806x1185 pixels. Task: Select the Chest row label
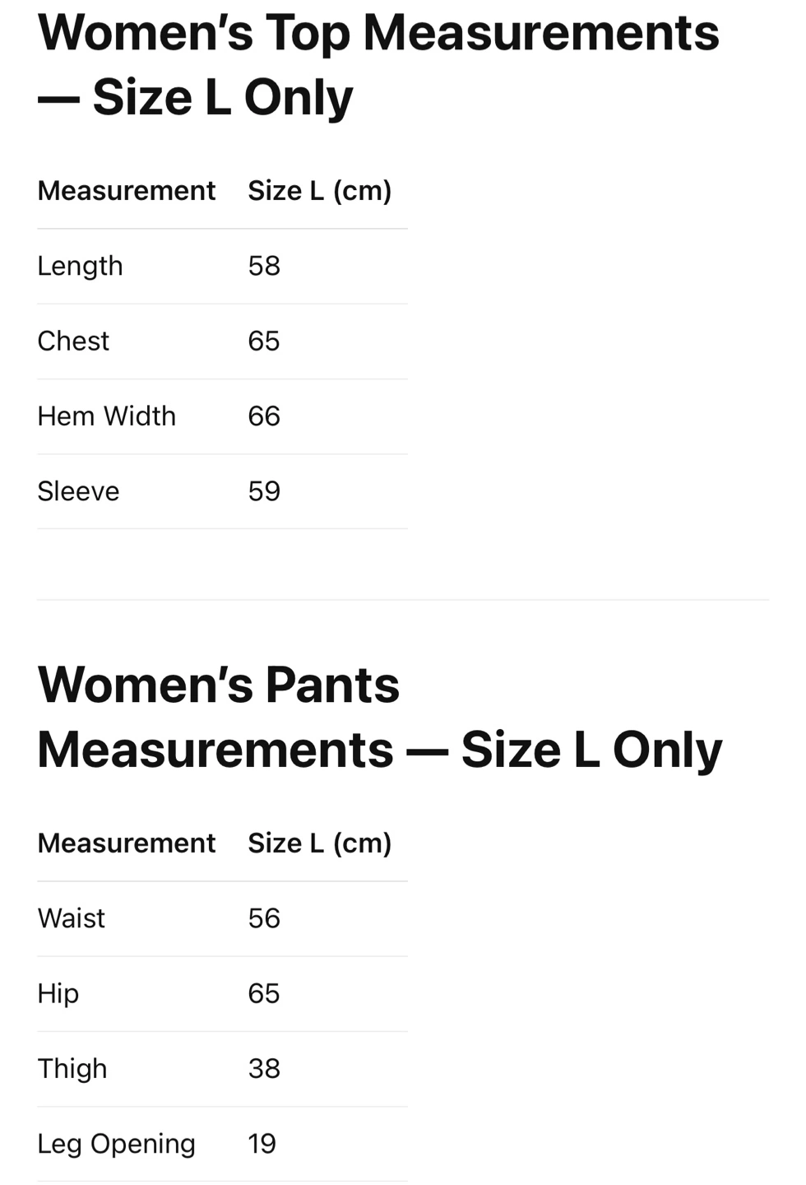point(73,341)
